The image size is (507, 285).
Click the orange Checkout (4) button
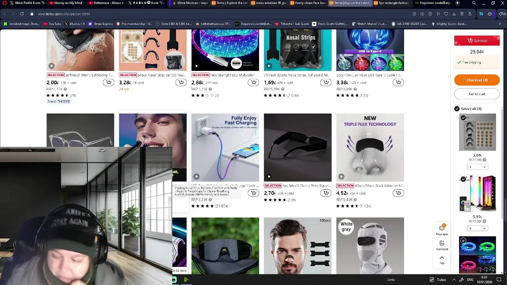coord(477,80)
